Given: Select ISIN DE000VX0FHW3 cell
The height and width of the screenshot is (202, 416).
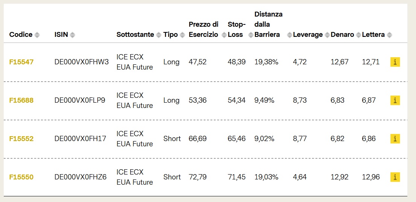Looking at the screenshot, I should pyautogui.click(x=81, y=62).
